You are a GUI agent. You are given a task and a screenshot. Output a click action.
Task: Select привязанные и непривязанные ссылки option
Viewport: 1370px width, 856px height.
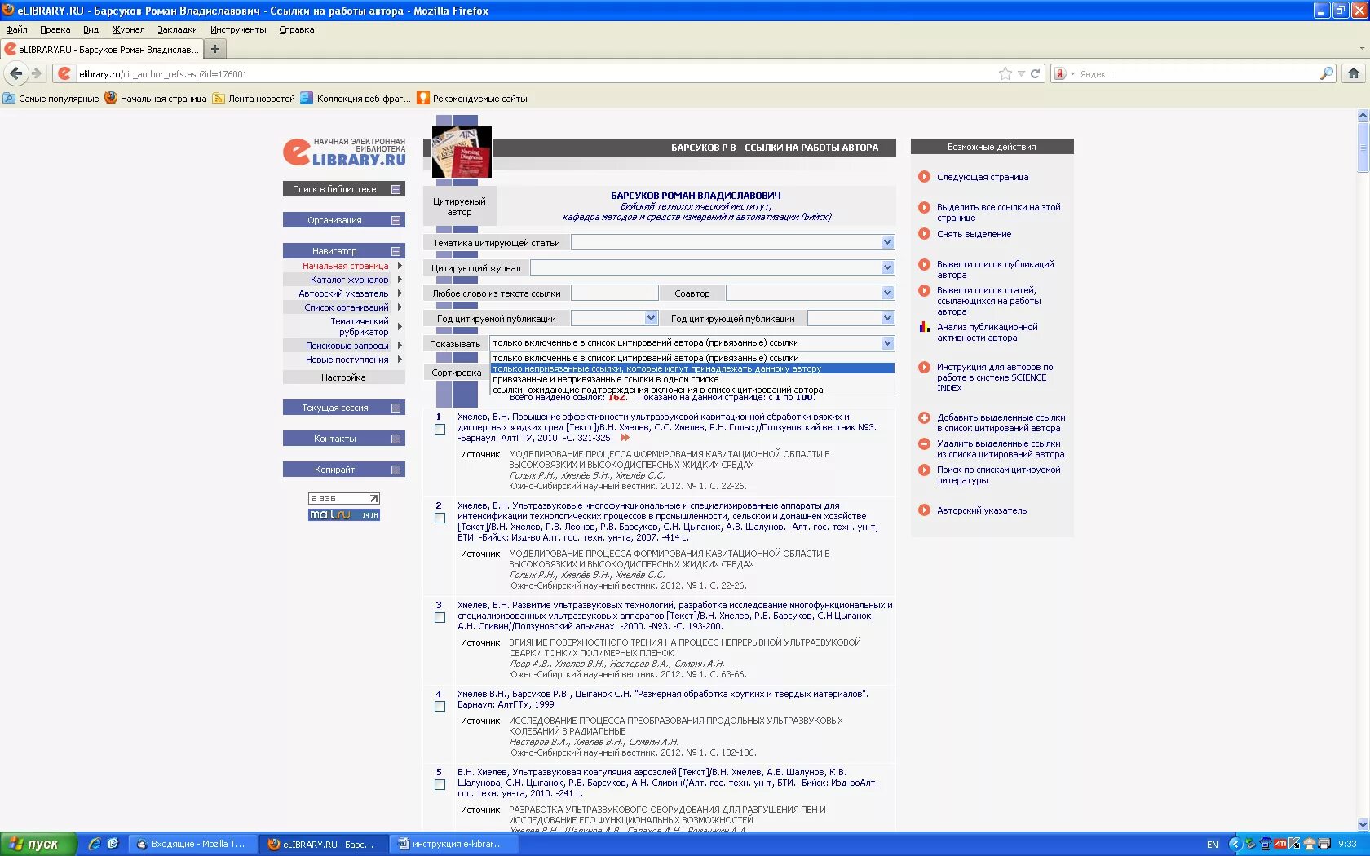(x=692, y=379)
